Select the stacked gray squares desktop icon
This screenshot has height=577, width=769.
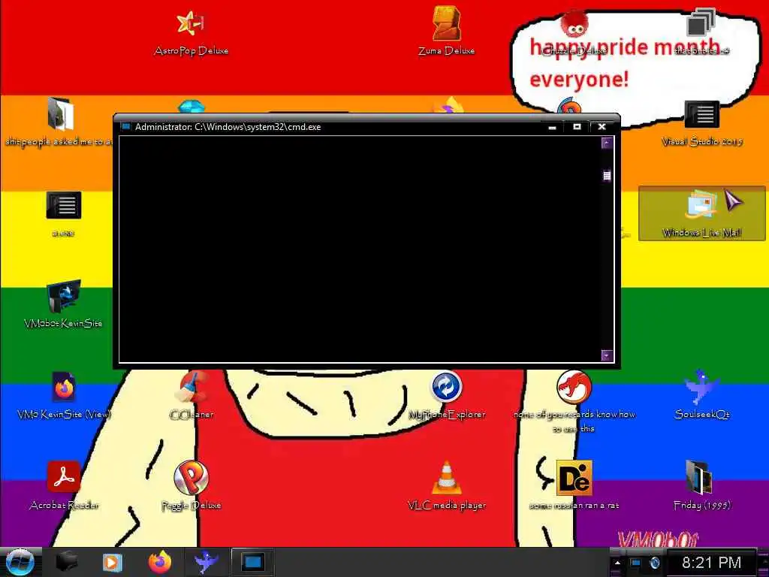(x=701, y=30)
